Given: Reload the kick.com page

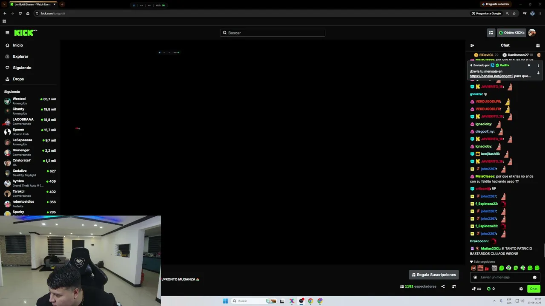Looking at the screenshot, I should click(x=20, y=13).
